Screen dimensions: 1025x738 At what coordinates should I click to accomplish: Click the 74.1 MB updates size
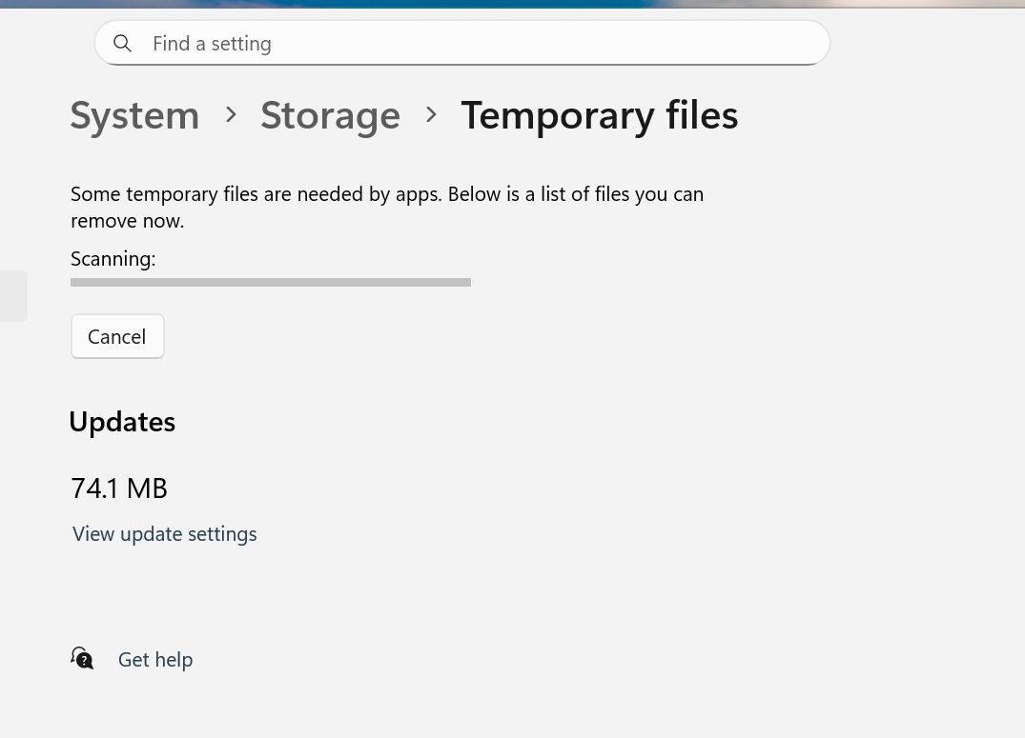coord(119,489)
